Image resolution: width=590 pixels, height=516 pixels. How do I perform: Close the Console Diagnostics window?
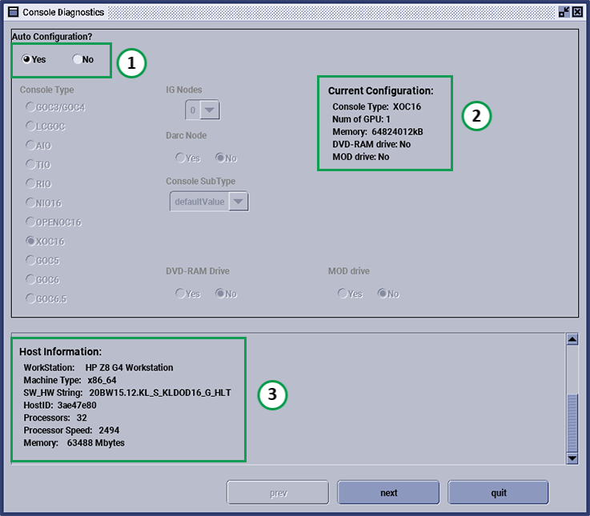click(x=576, y=12)
